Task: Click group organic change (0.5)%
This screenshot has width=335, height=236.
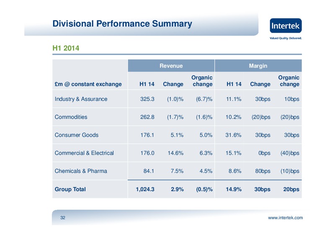Action: coord(204,189)
